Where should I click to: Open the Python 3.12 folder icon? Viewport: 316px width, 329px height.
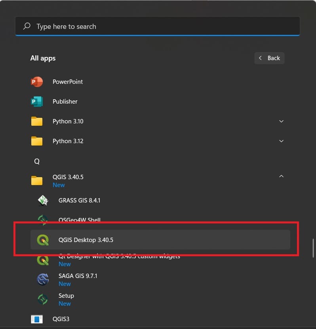[37, 141]
